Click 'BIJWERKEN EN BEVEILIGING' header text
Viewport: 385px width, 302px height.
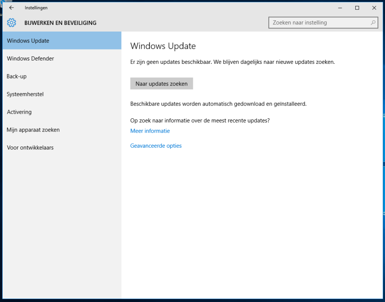(x=61, y=23)
